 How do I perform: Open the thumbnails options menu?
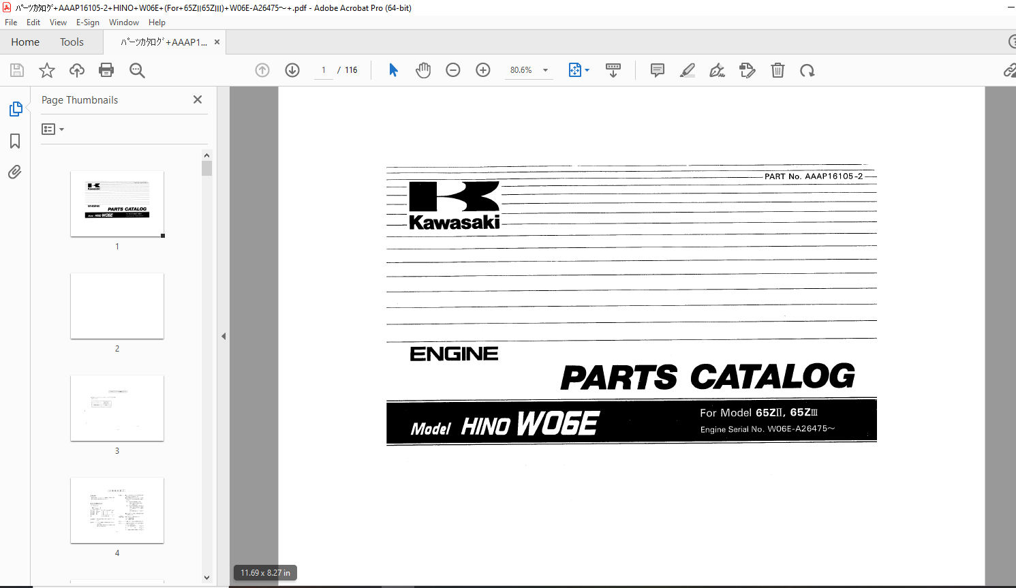[52, 129]
